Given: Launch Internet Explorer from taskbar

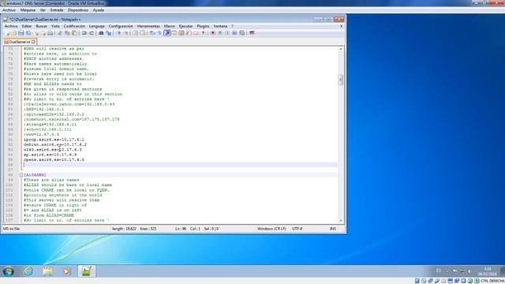Looking at the screenshot, I should point(28,271).
